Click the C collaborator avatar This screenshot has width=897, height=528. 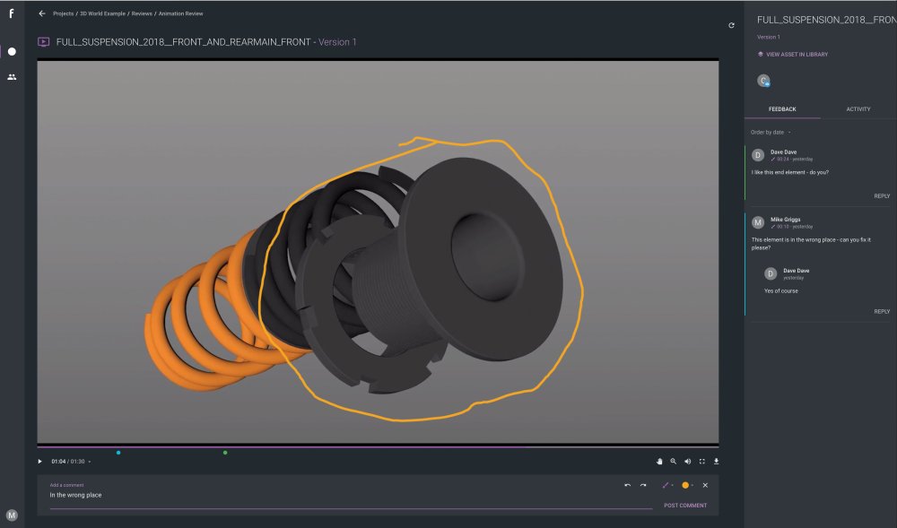pyautogui.click(x=763, y=81)
